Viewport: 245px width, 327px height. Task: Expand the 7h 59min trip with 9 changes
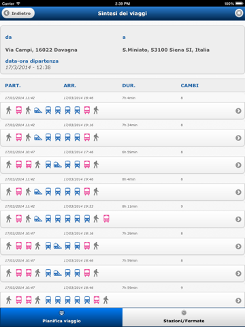click(x=238, y=300)
